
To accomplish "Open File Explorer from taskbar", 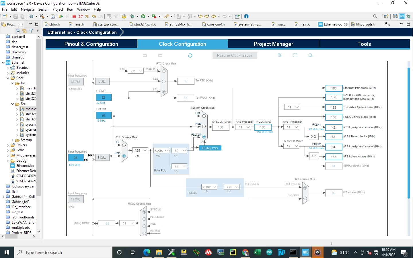I will coord(159,252).
